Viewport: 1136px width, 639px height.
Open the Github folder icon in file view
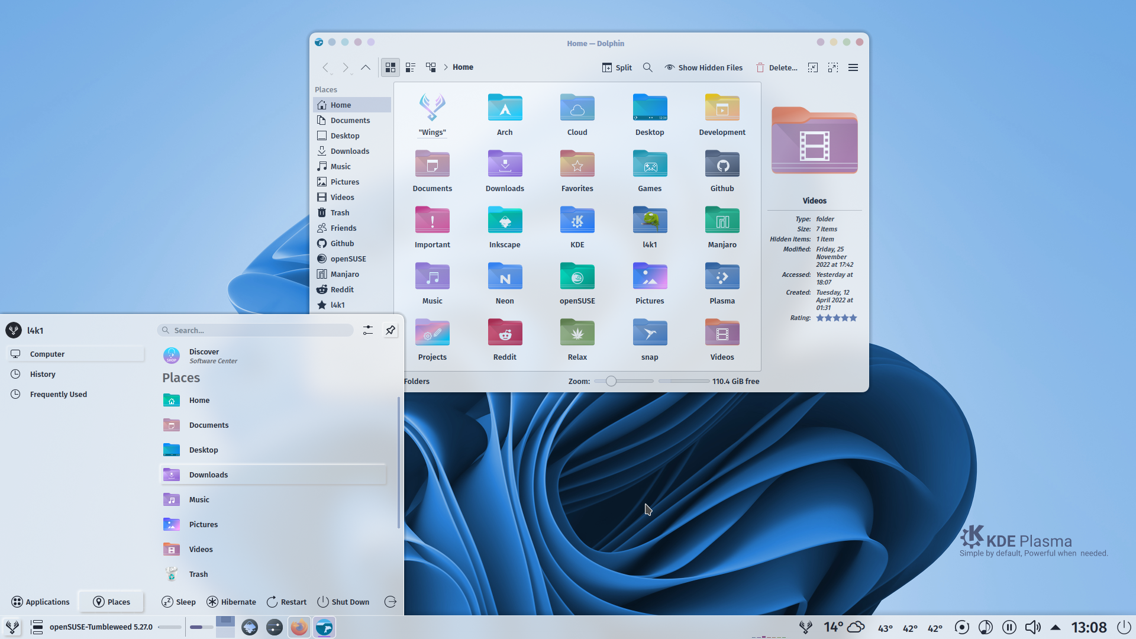pyautogui.click(x=722, y=164)
